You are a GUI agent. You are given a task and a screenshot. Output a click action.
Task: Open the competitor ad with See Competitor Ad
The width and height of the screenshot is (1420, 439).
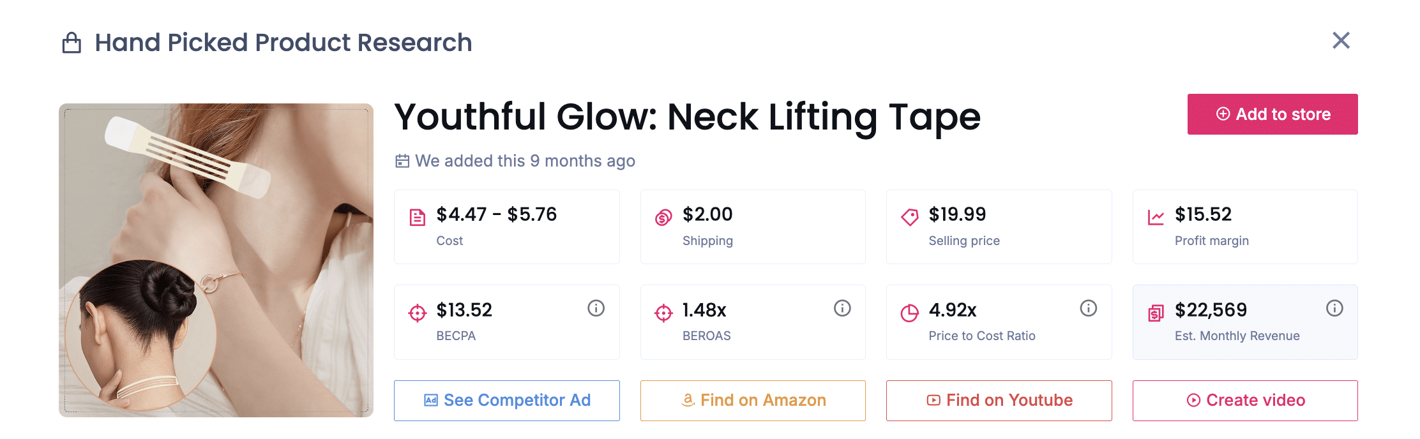pyautogui.click(x=507, y=401)
